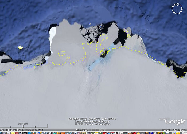Screen dimensions: 187x134
Task: Select the square placemark over the ocean
Action: [90, 23]
